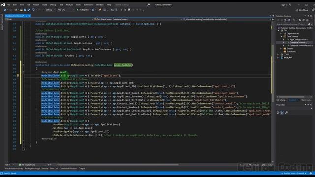Screen dimensions: 315x177
Task: Click the Properties wrench icon
Action: [x=286, y=113]
